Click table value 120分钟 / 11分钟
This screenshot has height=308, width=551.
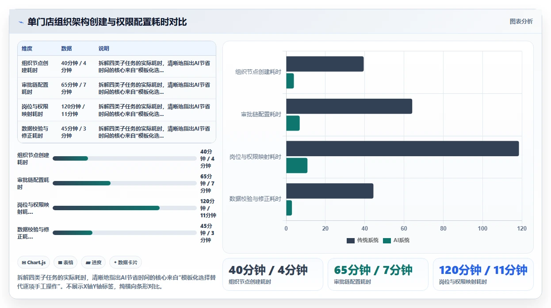point(73,110)
